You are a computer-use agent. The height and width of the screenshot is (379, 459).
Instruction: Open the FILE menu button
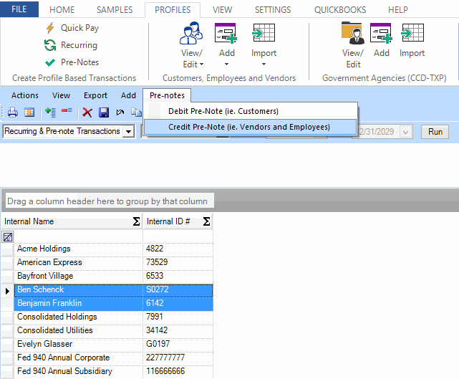click(x=20, y=10)
